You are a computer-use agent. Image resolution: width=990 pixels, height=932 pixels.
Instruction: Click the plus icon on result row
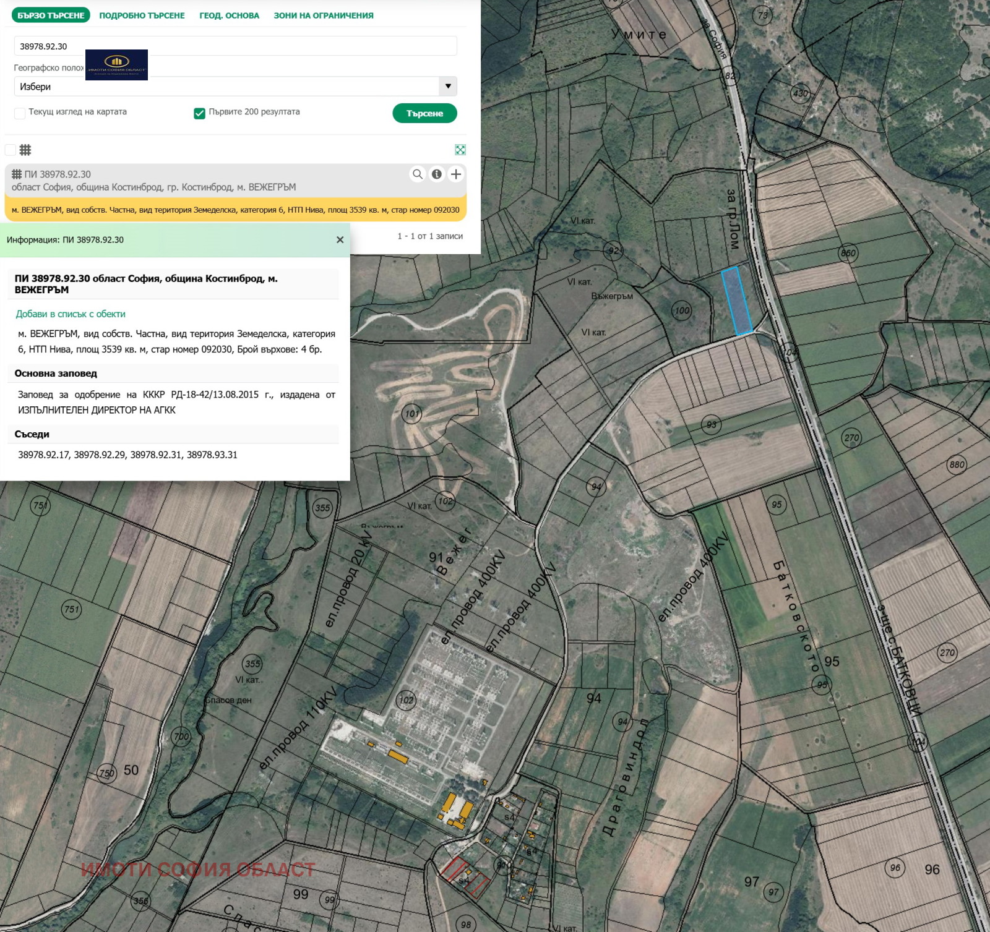[456, 174]
